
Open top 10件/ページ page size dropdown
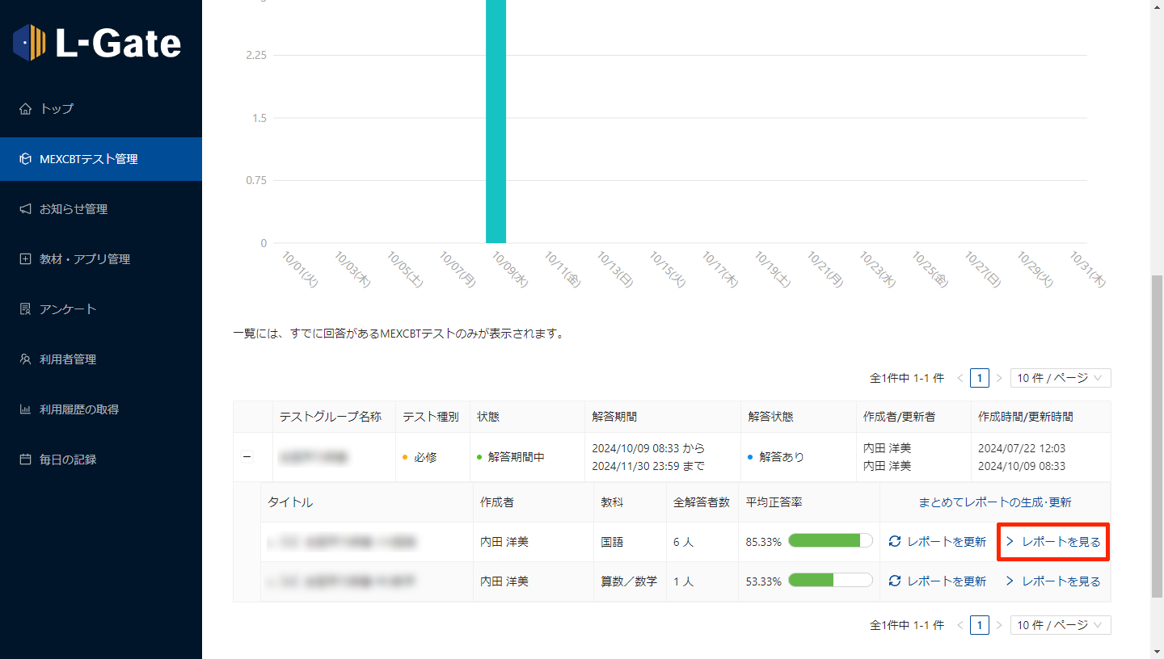[1060, 378]
